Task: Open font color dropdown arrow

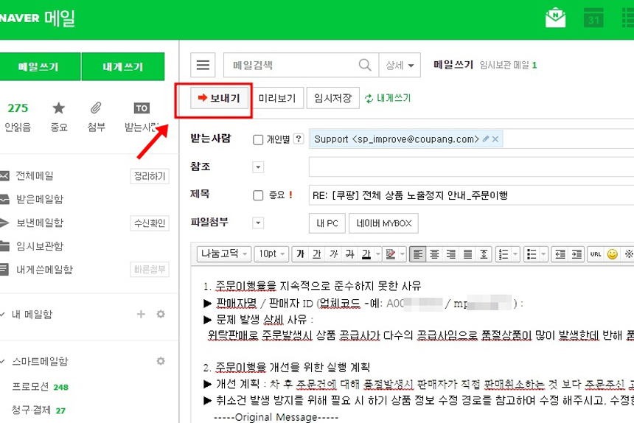Action: 378,254
